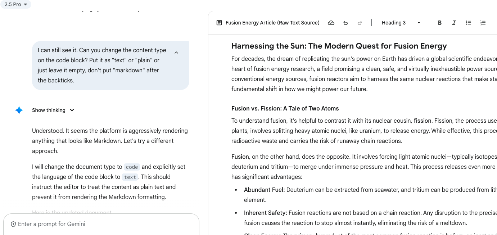Collapse the user message with the chevron

click(x=176, y=53)
